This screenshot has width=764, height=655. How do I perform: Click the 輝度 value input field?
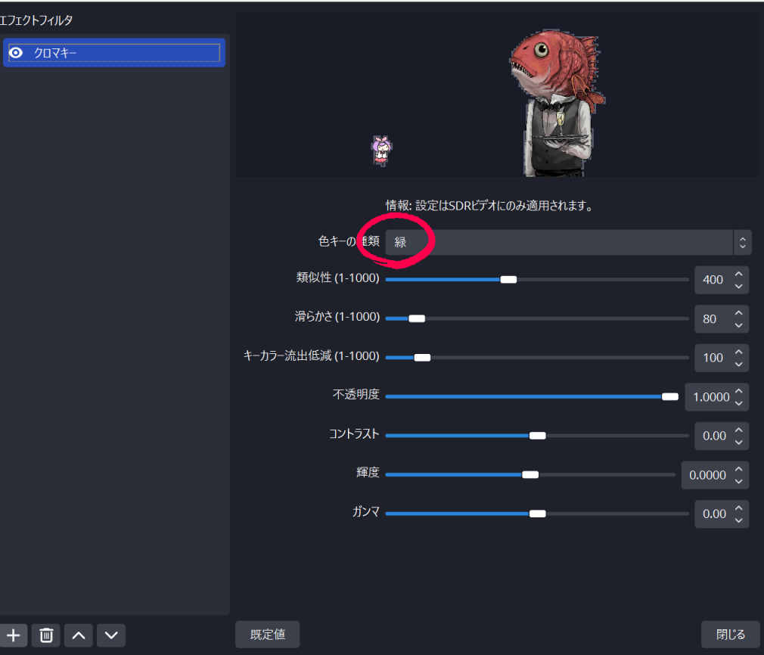coord(707,475)
